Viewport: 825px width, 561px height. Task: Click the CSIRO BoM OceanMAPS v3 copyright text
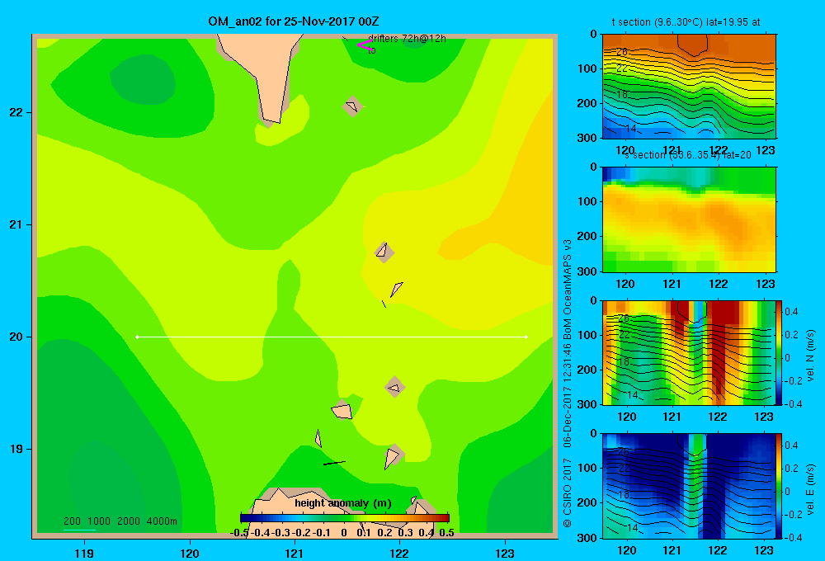[568, 383]
